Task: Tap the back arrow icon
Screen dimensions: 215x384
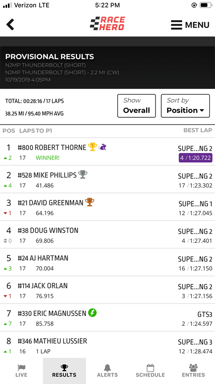Action: click(10, 24)
